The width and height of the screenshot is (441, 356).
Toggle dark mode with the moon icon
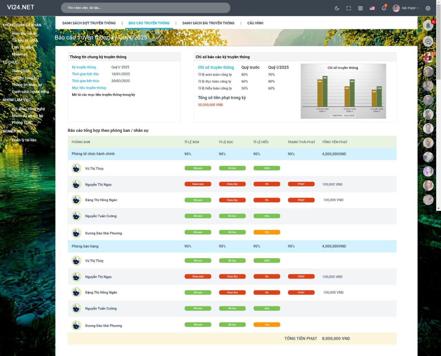(337, 8)
